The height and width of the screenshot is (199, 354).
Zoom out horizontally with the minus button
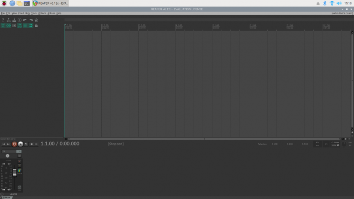point(349,139)
